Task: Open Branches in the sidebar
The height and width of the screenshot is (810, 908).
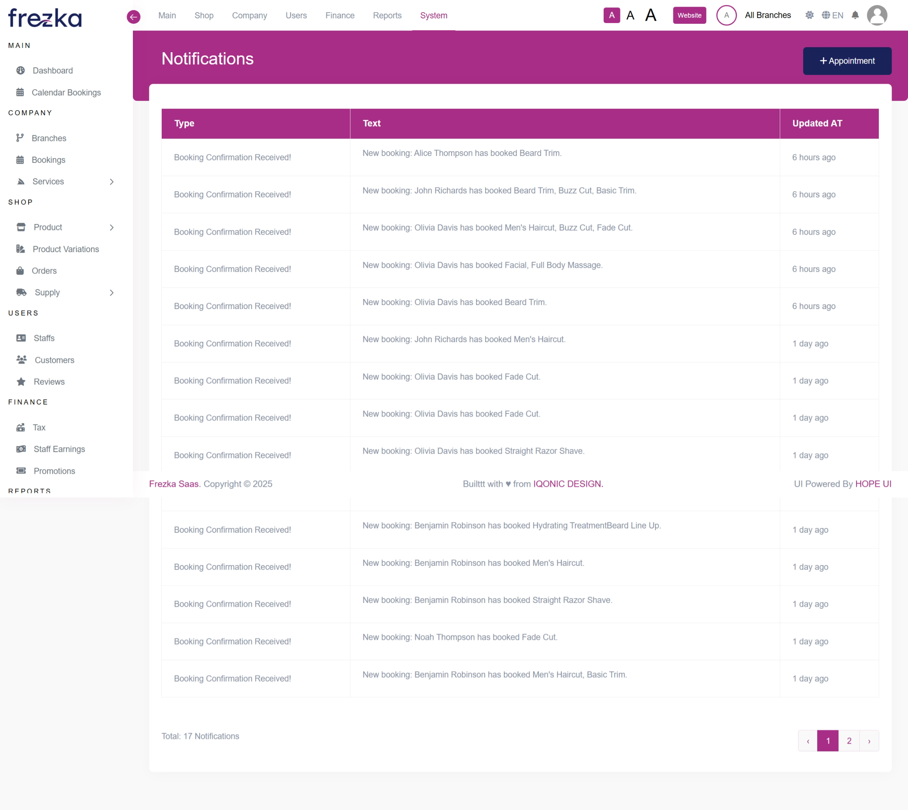Action: pyautogui.click(x=49, y=138)
